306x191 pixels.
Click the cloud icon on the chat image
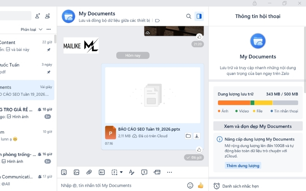pos(148,33)
